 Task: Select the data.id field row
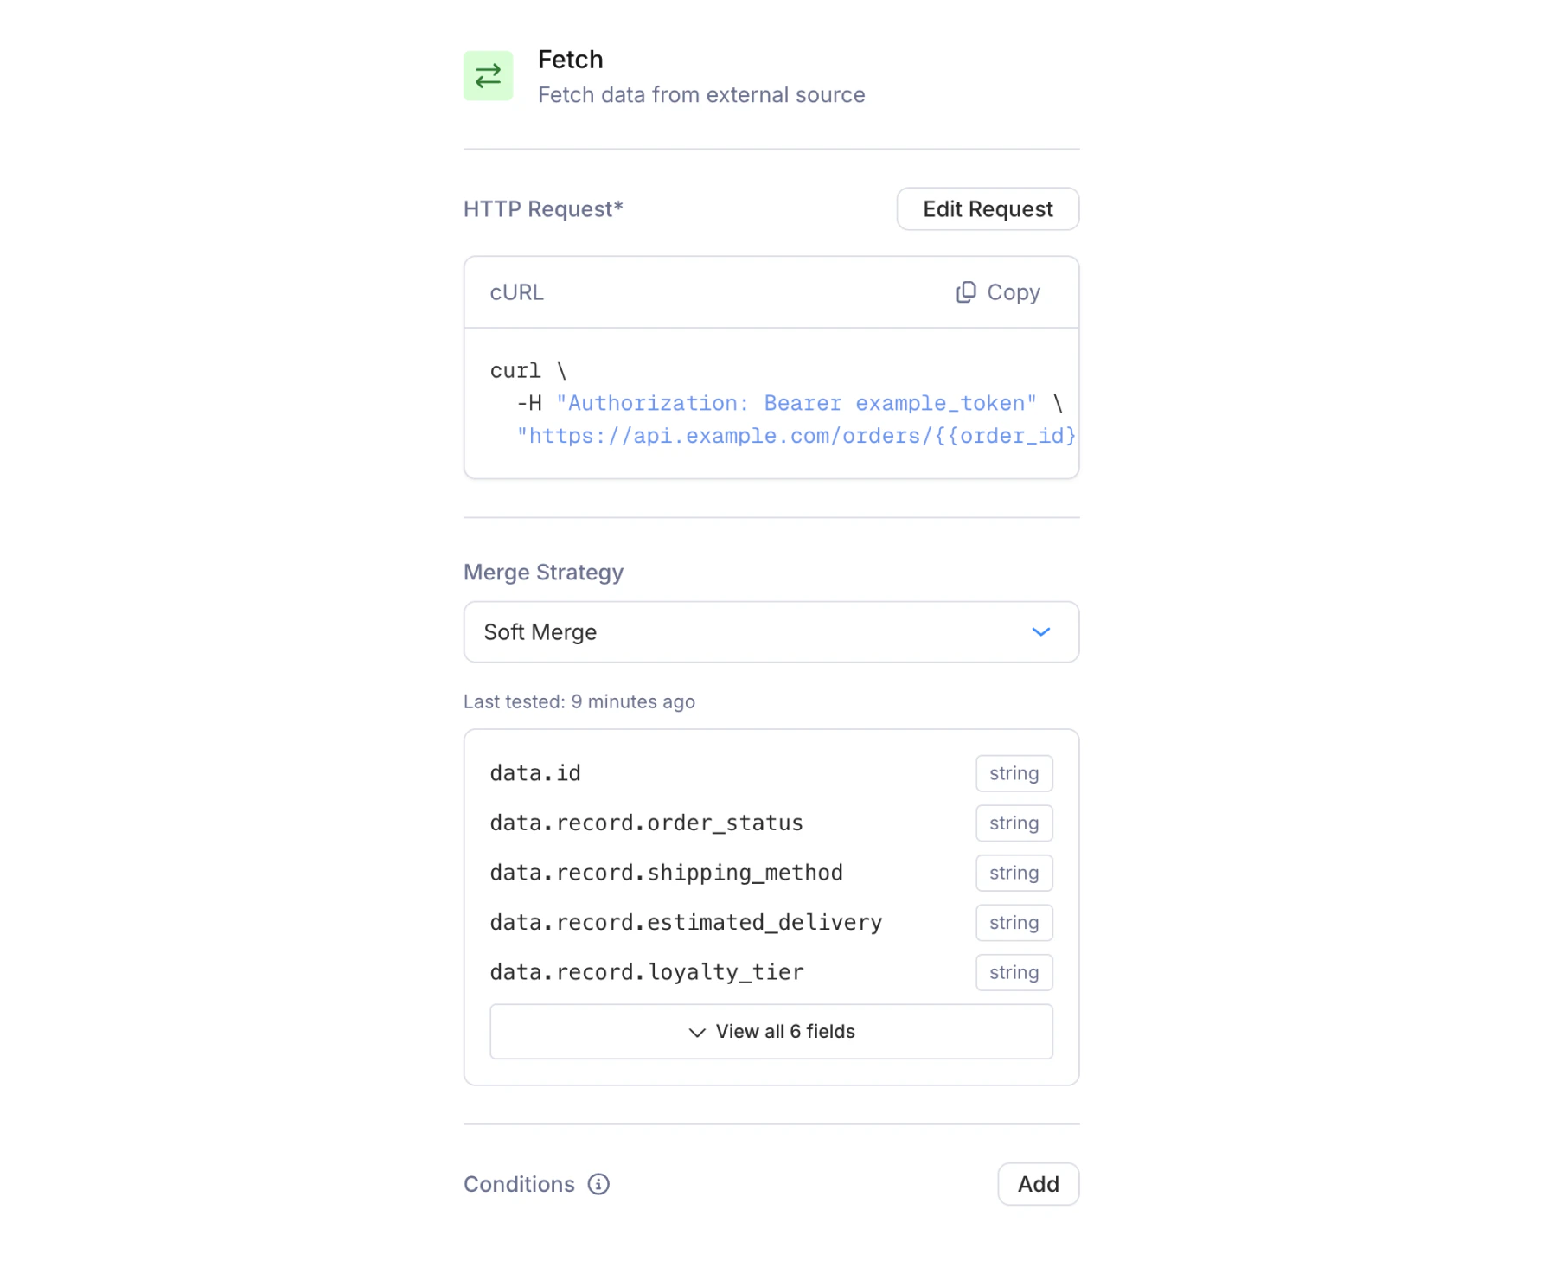(x=535, y=773)
